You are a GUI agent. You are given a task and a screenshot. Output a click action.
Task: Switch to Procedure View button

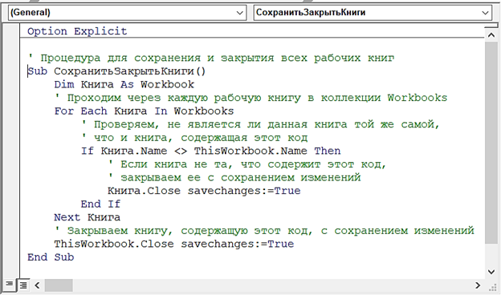[x=10, y=284]
